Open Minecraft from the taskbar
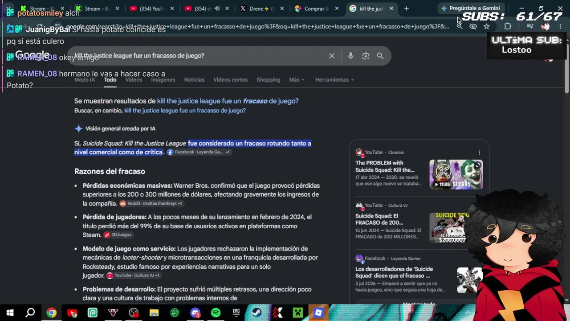Image resolution: width=570 pixels, height=321 pixels. (298, 313)
